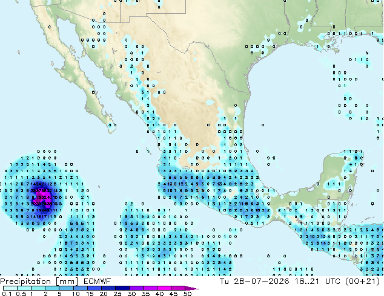
Task: Click the '18..21 UTC' time range text
Action: click(317, 282)
